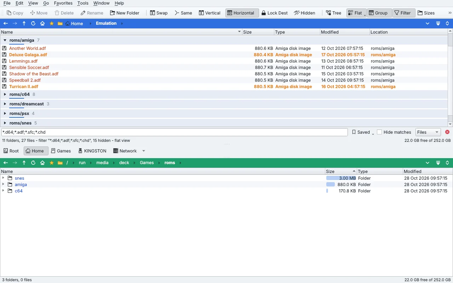Viewport: 453px width, 283px height.
Task: Toggle Hidden files visibility
Action: [x=304, y=13]
